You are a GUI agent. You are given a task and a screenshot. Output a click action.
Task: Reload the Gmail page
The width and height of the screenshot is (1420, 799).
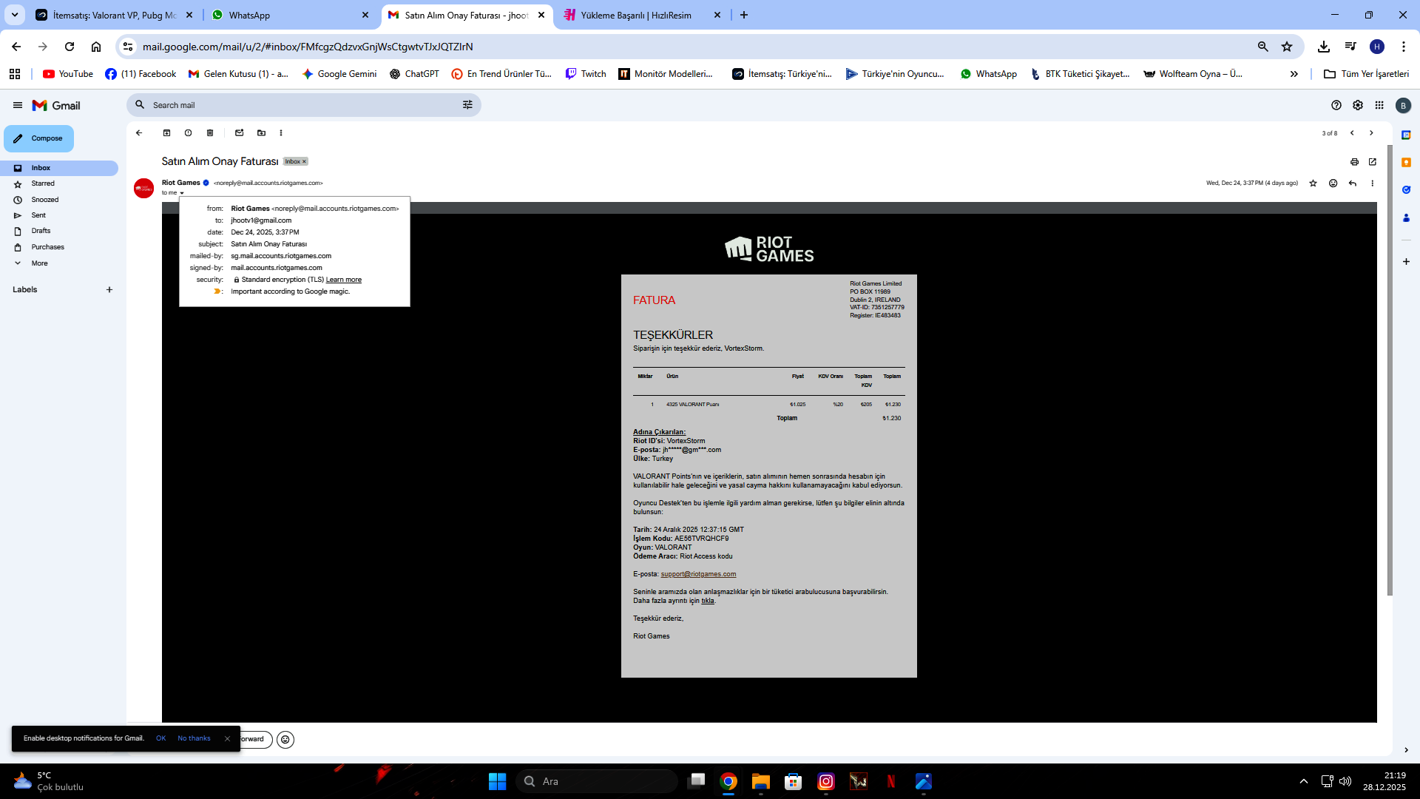click(70, 47)
